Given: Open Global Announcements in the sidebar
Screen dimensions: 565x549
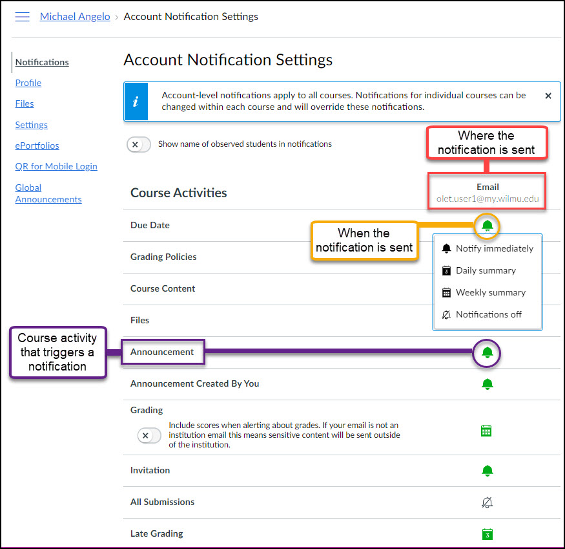Looking at the screenshot, I should (48, 193).
